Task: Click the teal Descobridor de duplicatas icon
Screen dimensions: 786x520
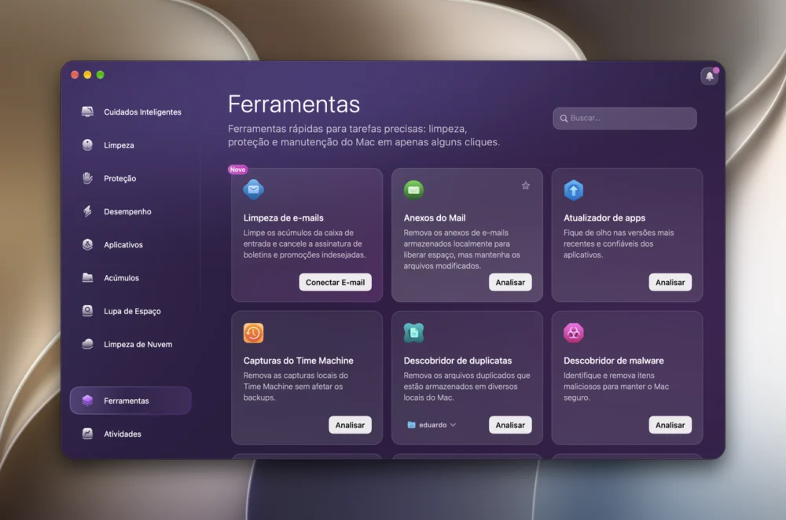Action: [413, 332]
